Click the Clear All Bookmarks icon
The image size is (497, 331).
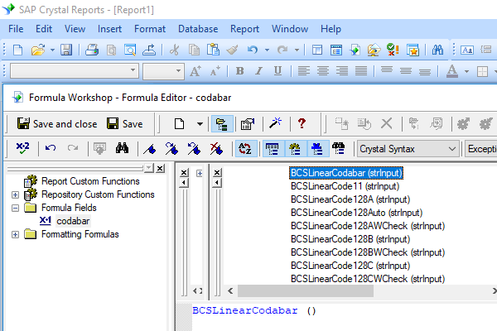click(216, 148)
